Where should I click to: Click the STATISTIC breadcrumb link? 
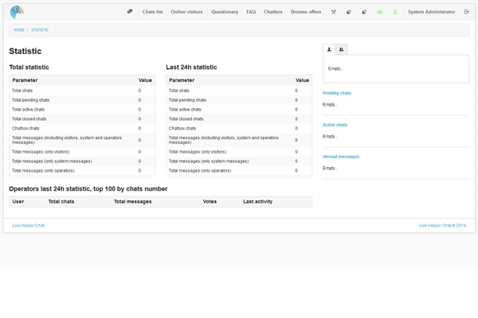(40, 30)
